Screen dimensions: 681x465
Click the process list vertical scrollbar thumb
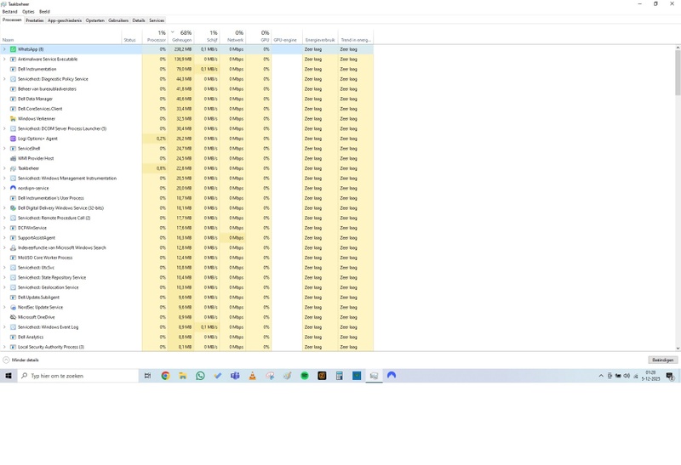pos(678,72)
